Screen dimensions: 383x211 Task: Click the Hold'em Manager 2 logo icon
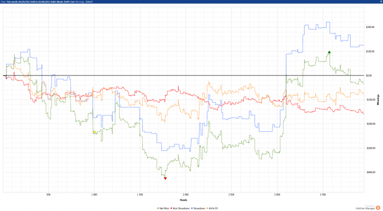[x=378, y=207]
